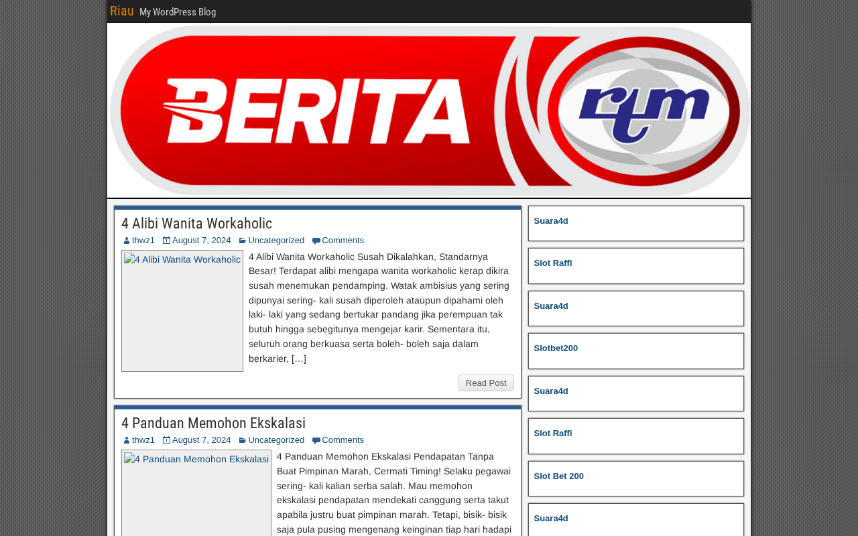858x536 pixels.
Task: Open Uncategorized category on the Panduan Memohon Ekskalasi post
Action: tap(276, 440)
